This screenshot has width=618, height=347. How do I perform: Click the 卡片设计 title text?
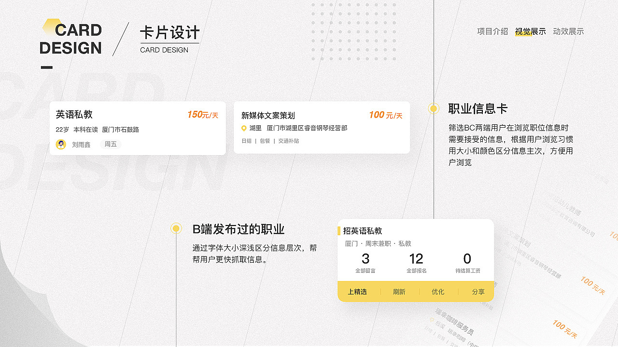click(169, 32)
